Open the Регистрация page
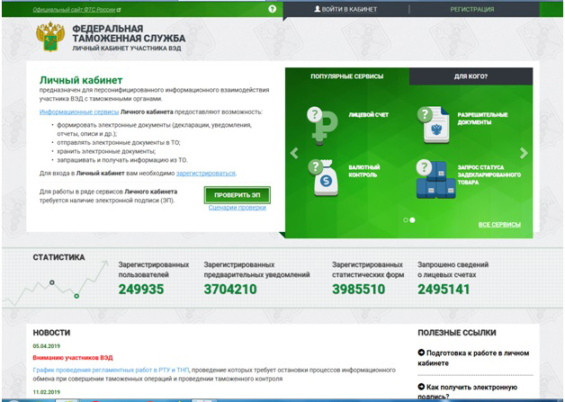Image resolution: width=565 pixels, height=402 pixels. pyautogui.click(x=472, y=9)
